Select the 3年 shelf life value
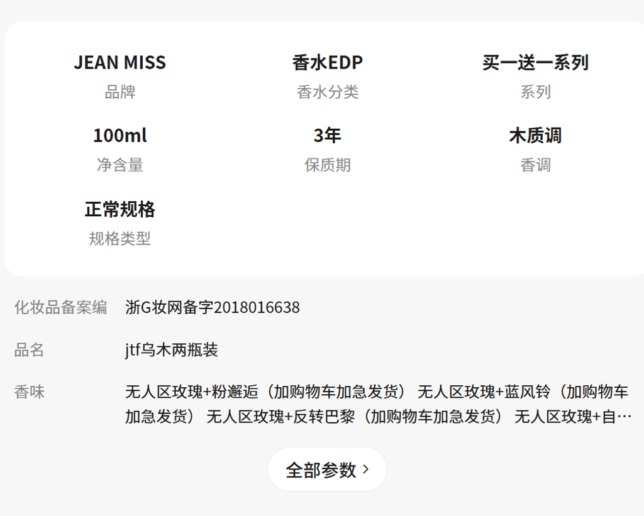This screenshot has width=644, height=516. click(x=327, y=136)
